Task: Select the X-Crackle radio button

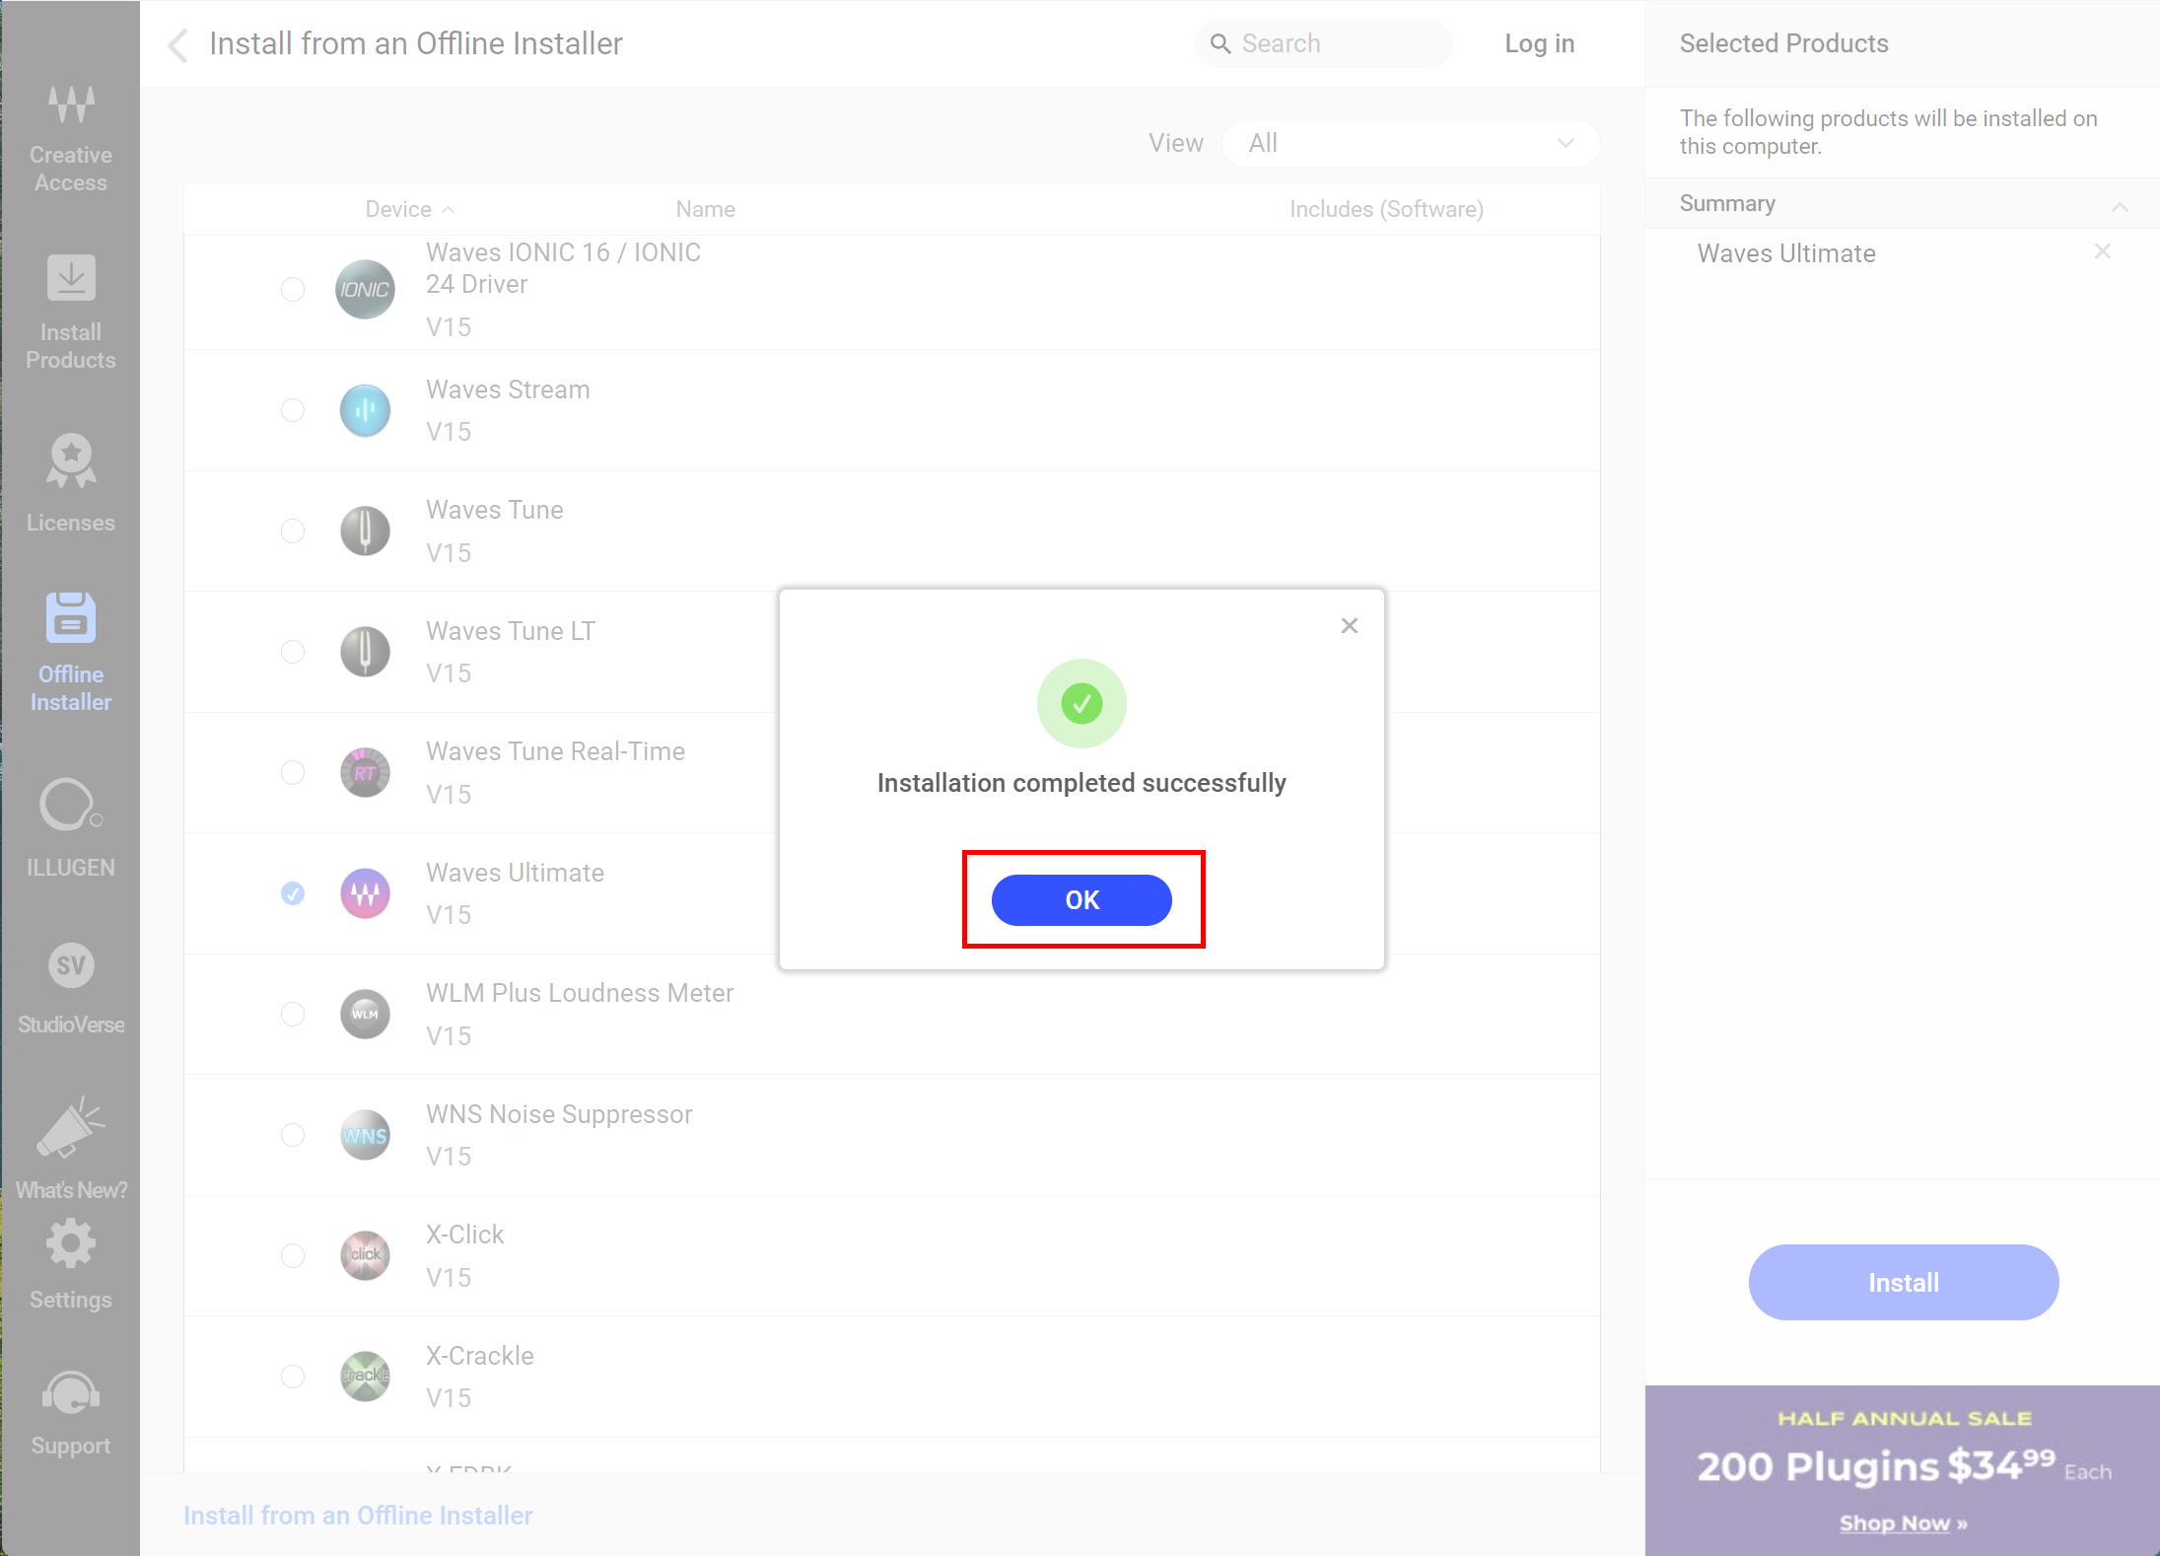Action: [293, 1377]
